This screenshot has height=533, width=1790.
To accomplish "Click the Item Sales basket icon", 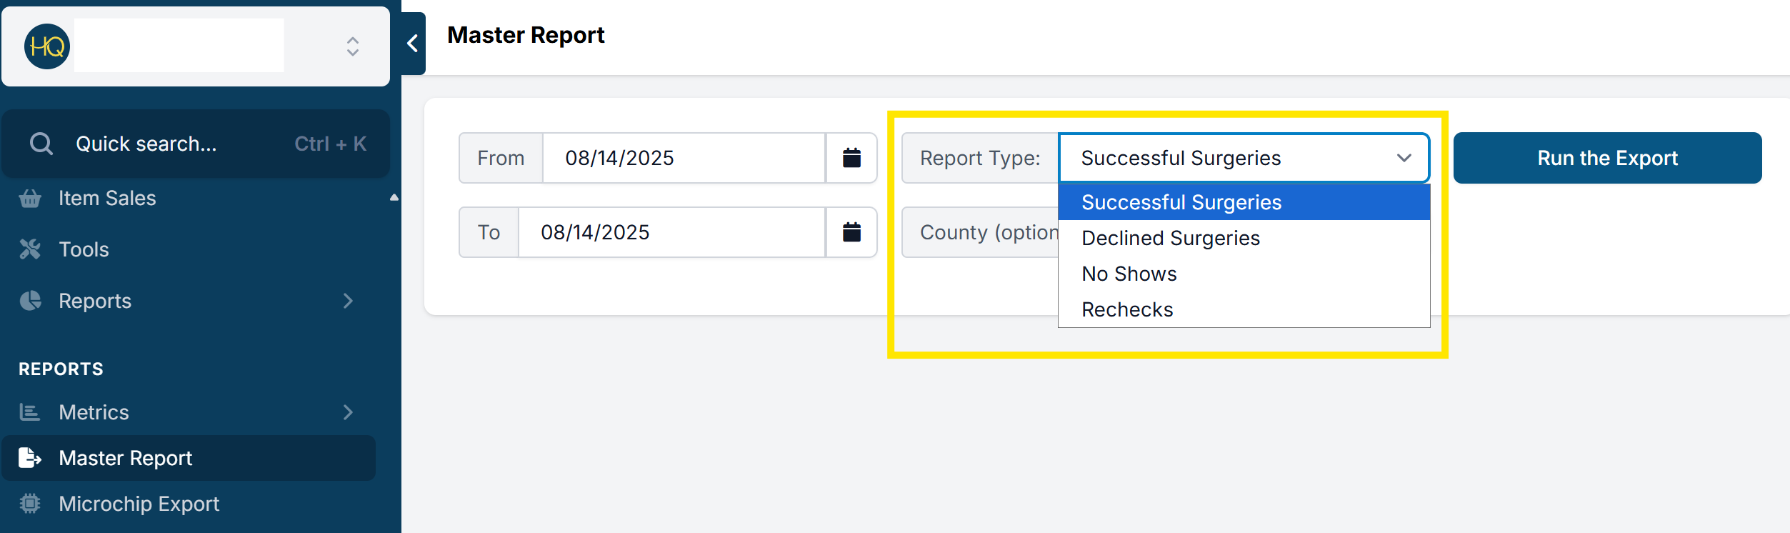I will 30,198.
